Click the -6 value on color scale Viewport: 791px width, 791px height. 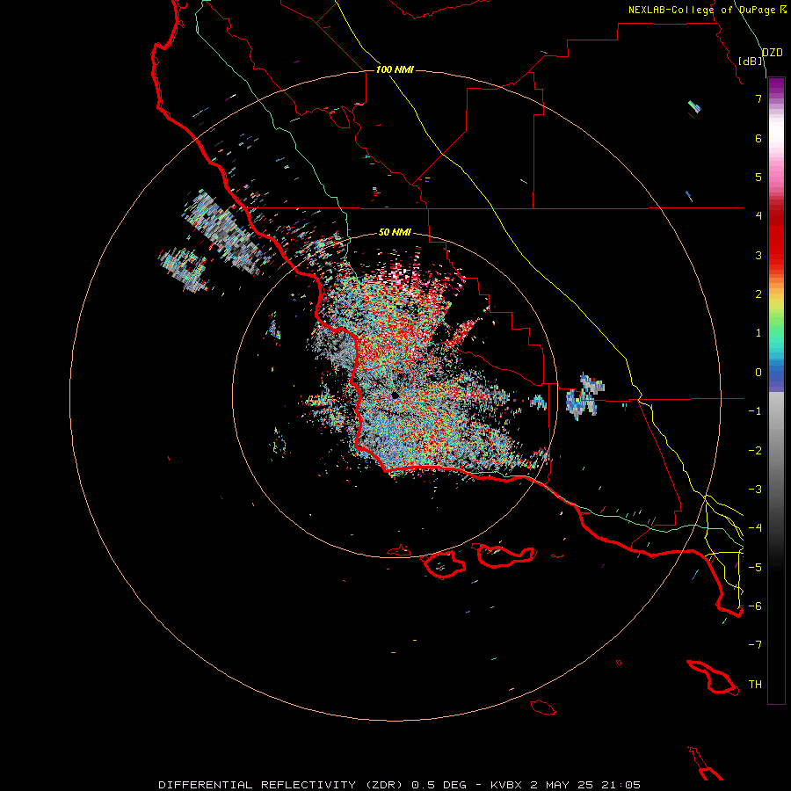click(755, 606)
